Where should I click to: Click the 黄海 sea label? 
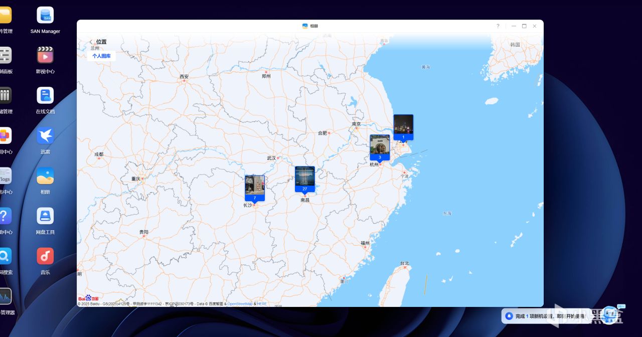(426, 67)
